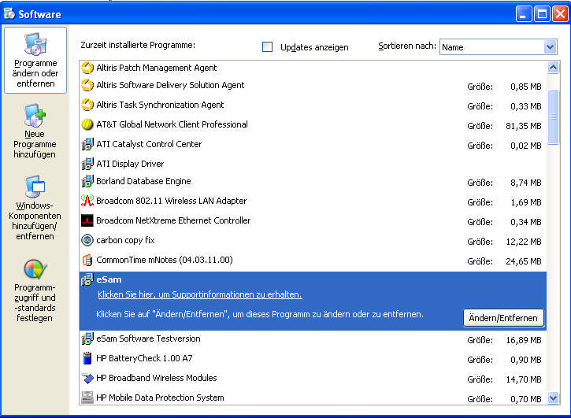This screenshot has width=571, height=418.
Task: Select 'Borland Database Engine' entry
Action: [313, 181]
